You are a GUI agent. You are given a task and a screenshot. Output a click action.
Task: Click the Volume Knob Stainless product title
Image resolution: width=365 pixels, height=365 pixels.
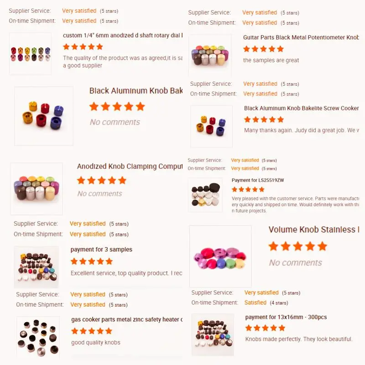point(314,230)
